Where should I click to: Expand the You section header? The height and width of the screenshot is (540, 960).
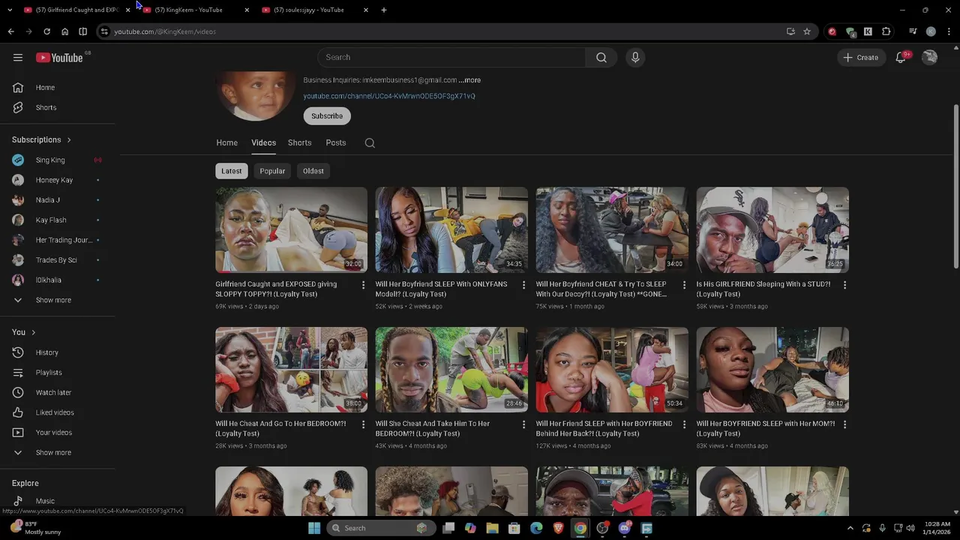23,332
